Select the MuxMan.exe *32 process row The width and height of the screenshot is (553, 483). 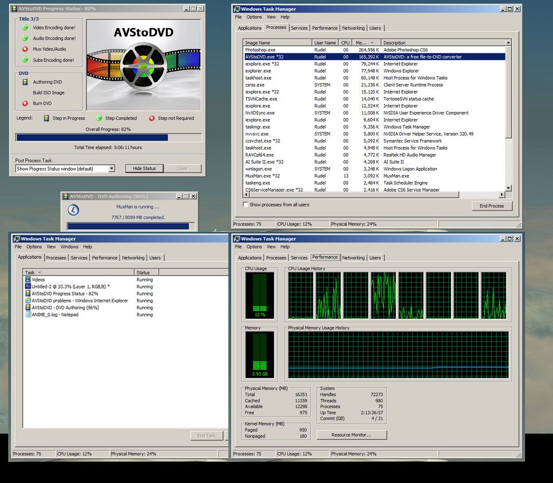point(375,176)
